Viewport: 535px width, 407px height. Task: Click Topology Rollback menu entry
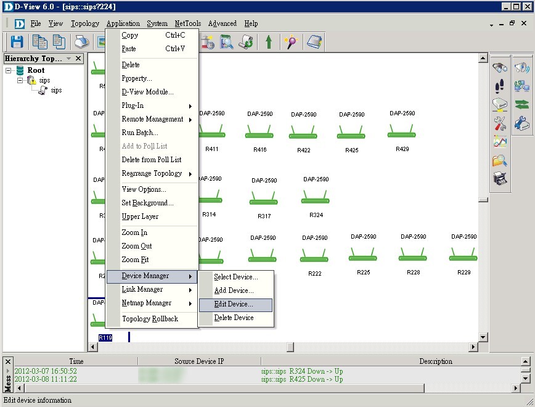(x=152, y=319)
